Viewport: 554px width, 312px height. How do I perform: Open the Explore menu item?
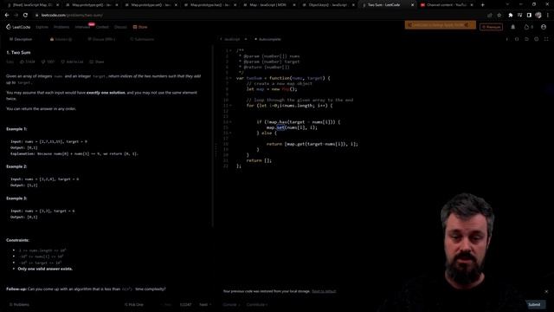point(42,27)
